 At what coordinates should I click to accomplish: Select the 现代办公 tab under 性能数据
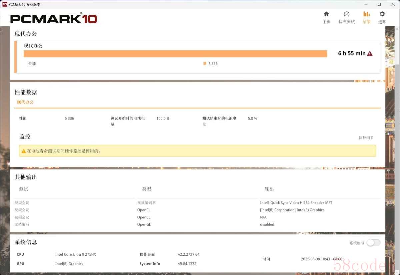tap(25, 102)
